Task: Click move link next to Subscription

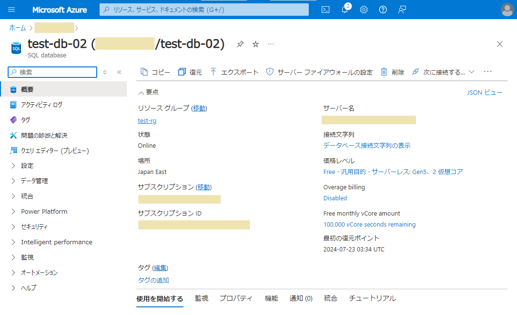Action: (204, 187)
